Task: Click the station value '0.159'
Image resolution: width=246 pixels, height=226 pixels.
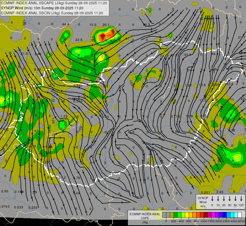Action: (x=19, y=192)
